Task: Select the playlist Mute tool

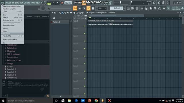Action: click(68, 13)
